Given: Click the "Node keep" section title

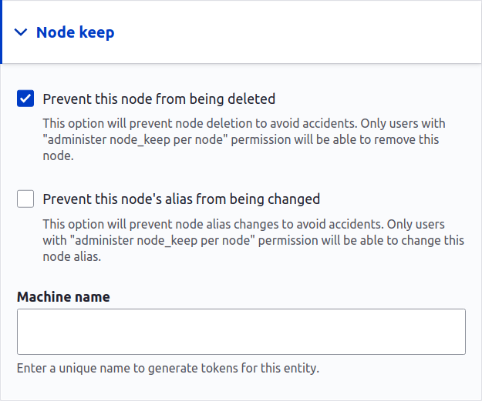Looking at the screenshot, I should pos(76,32).
